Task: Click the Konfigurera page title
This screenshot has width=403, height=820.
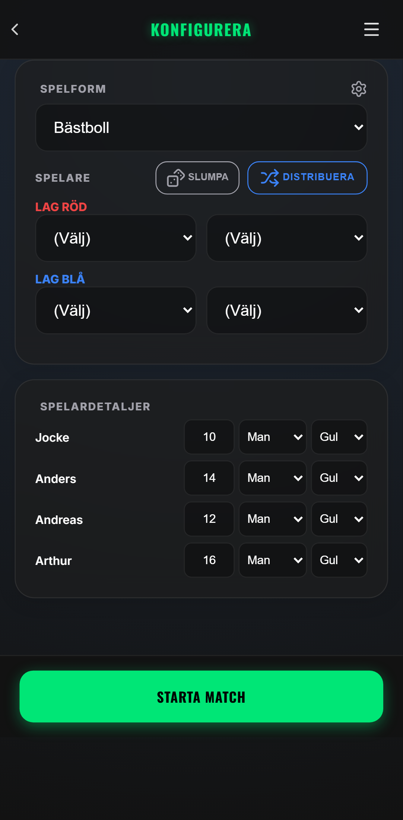Action: pos(201,30)
